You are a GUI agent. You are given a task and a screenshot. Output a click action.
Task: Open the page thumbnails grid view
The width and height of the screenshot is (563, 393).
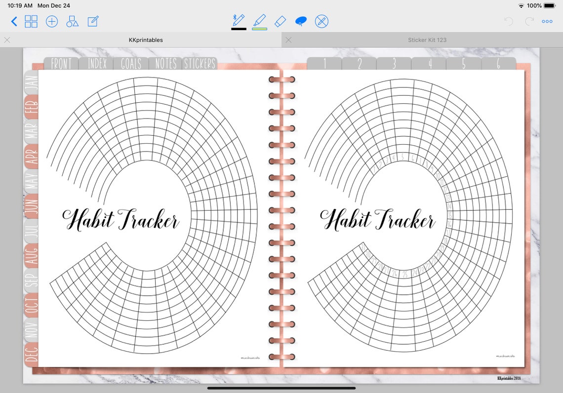pyautogui.click(x=32, y=21)
